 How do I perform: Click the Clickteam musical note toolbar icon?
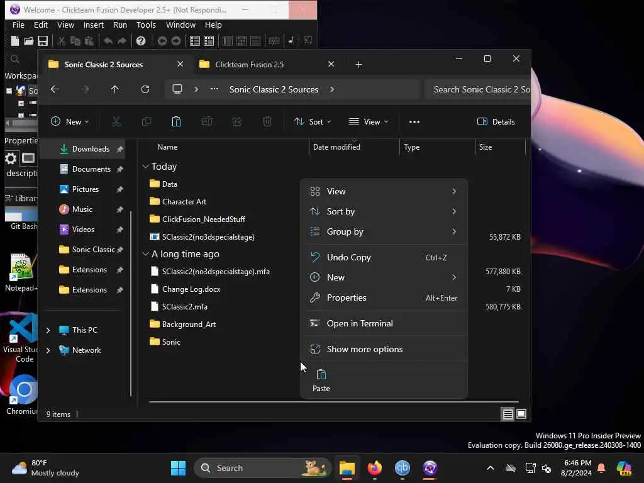291,40
